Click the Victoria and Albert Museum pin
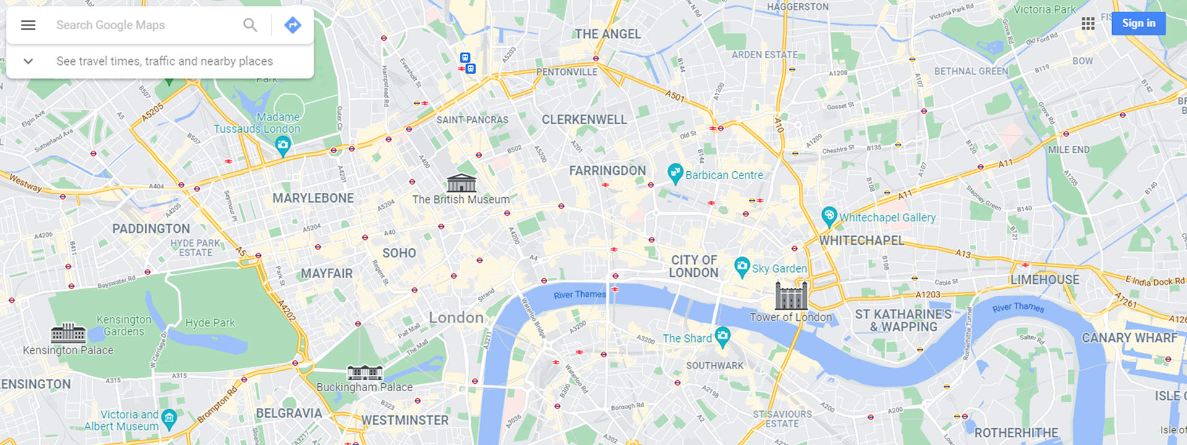 [x=169, y=419]
